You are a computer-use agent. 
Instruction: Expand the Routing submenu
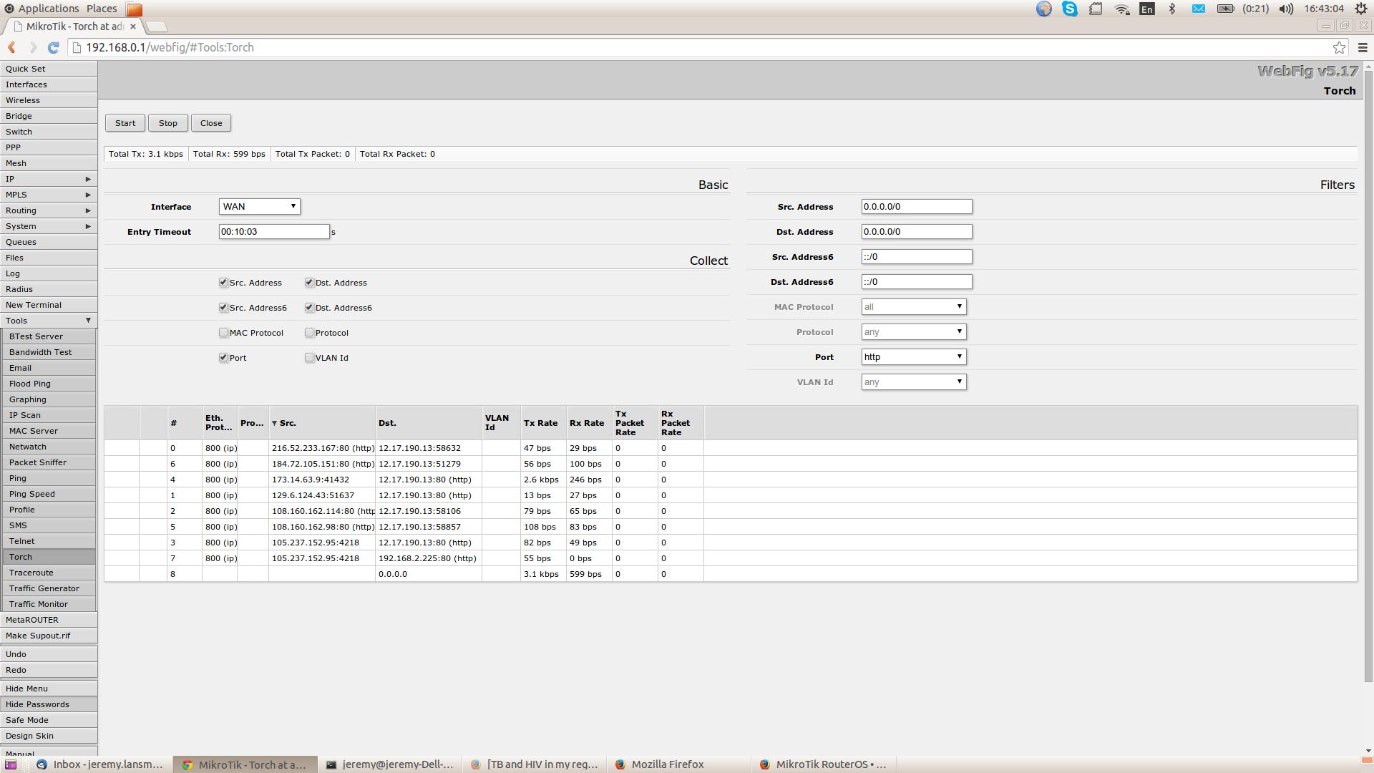point(49,210)
